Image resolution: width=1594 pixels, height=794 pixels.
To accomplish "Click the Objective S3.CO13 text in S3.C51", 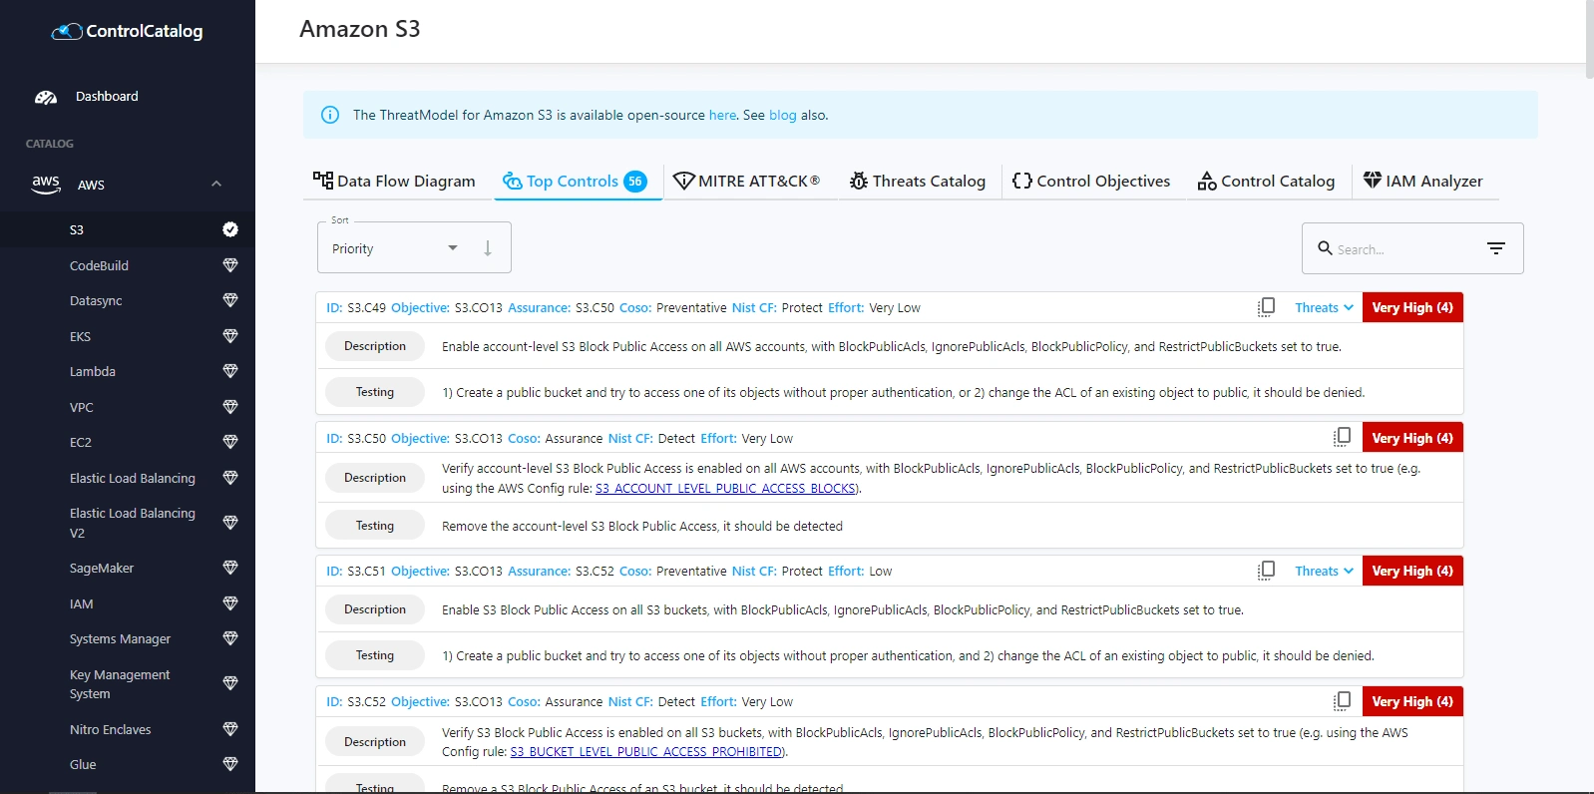I will pos(447,572).
